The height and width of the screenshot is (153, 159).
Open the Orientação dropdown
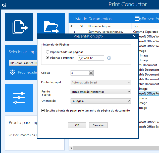[100, 101]
